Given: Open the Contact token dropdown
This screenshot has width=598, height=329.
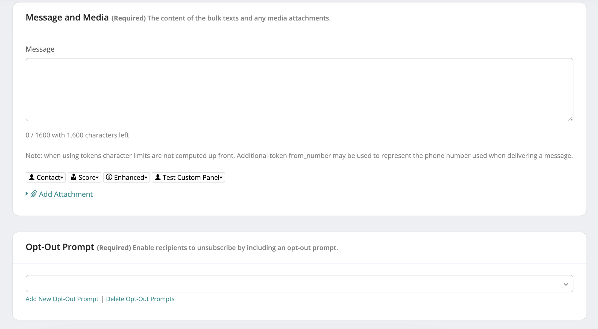Looking at the screenshot, I should pyautogui.click(x=46, y=177).
